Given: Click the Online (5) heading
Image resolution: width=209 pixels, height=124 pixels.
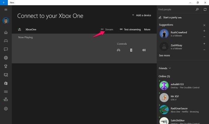Looking at the screenshot, I should click(164, 76).
